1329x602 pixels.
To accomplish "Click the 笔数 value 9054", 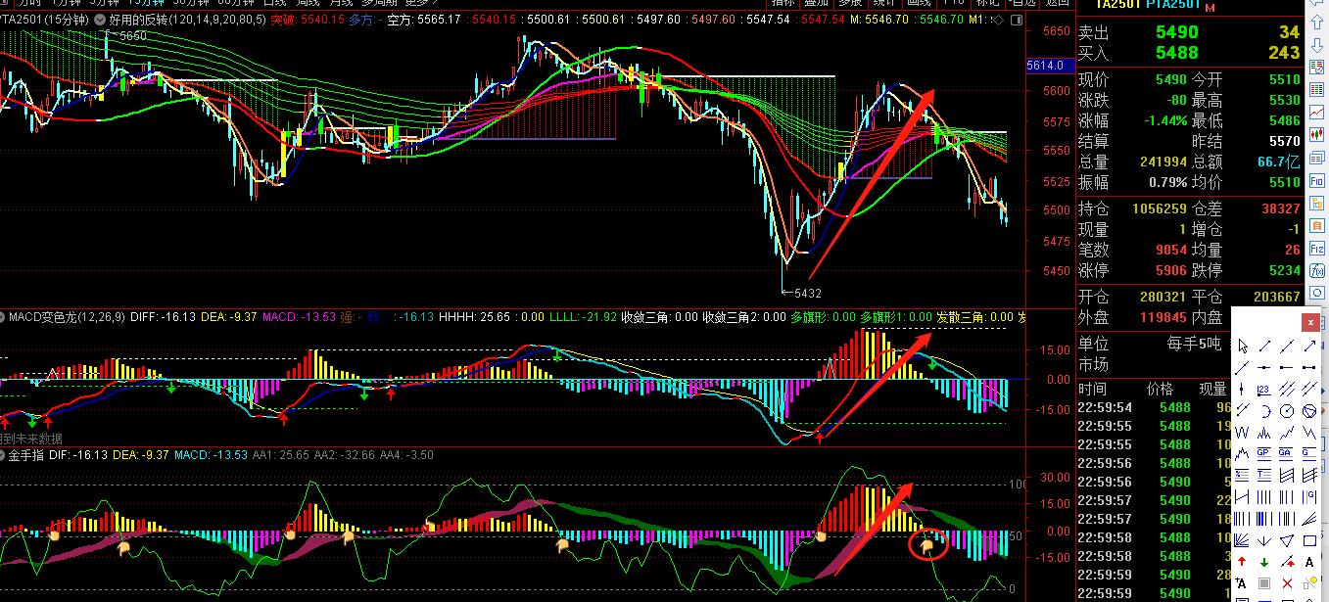I will click(x=1171, y=250).
